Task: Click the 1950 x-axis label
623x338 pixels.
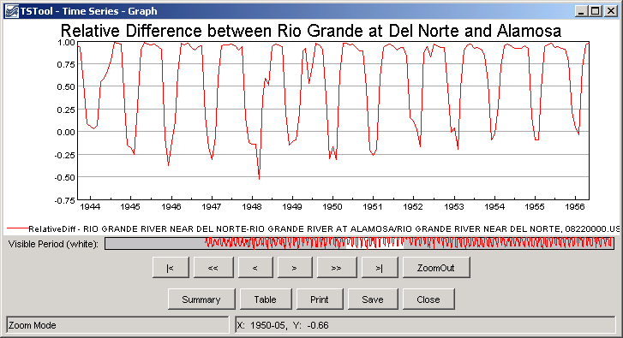Action: tap(332, 207)
